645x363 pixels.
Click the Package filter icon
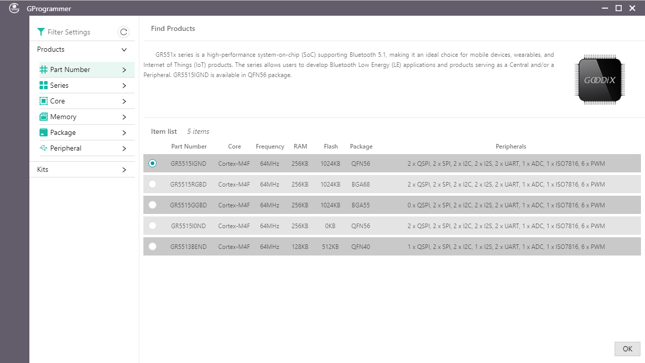tap(44, 133)
